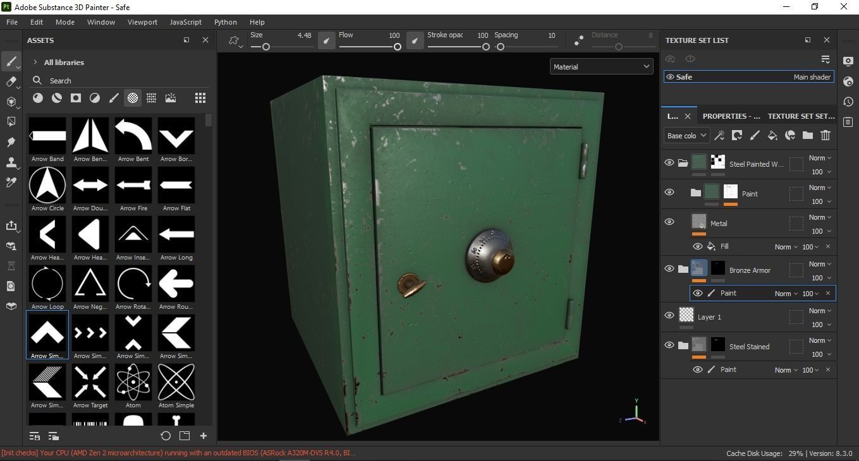Open Safe's Main shader settings
859x461 pixels.
tap(812, 77)
